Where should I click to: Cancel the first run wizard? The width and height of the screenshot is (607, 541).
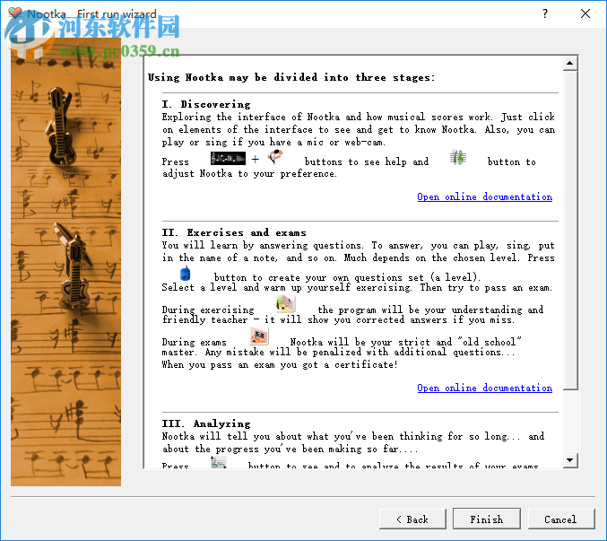click(561, 519)
